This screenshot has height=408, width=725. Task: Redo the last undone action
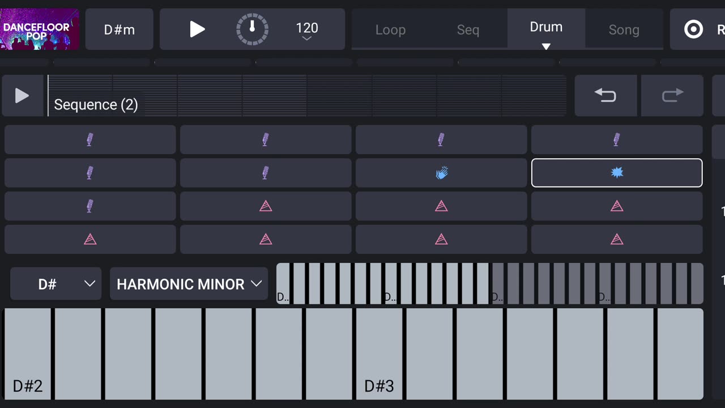pos(672,96)
